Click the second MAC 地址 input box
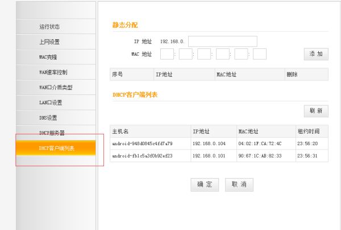Viewport: 341px width, 230px height. coord(186,54)
